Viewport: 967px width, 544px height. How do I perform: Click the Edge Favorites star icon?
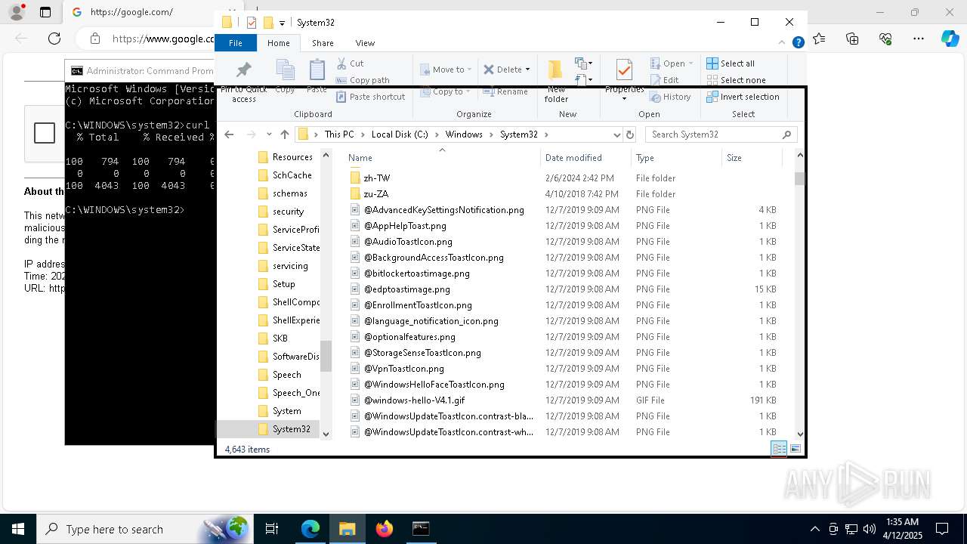tap(819, 39)
